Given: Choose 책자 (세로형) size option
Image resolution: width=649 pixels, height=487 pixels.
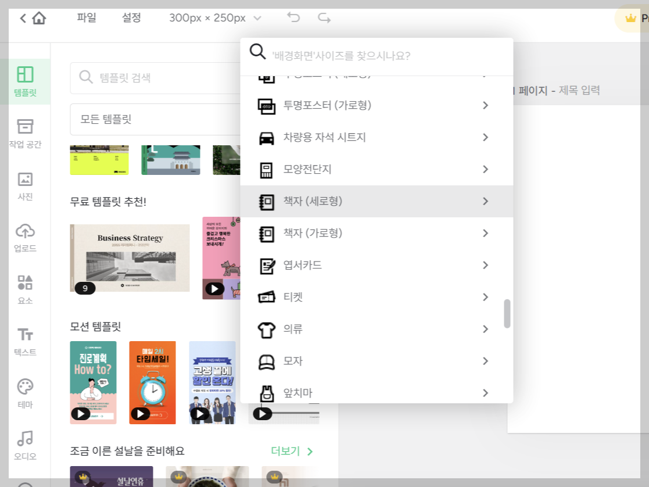Looking at the screenshot, I should [377, 201].
